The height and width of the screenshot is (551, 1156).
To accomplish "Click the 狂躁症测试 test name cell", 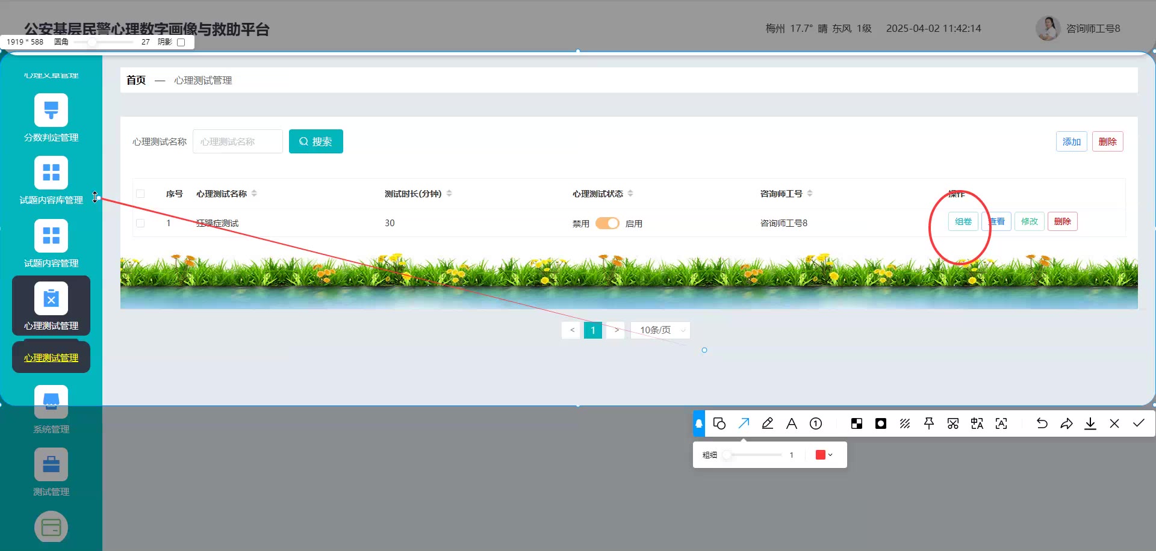I will click(217, 223).
